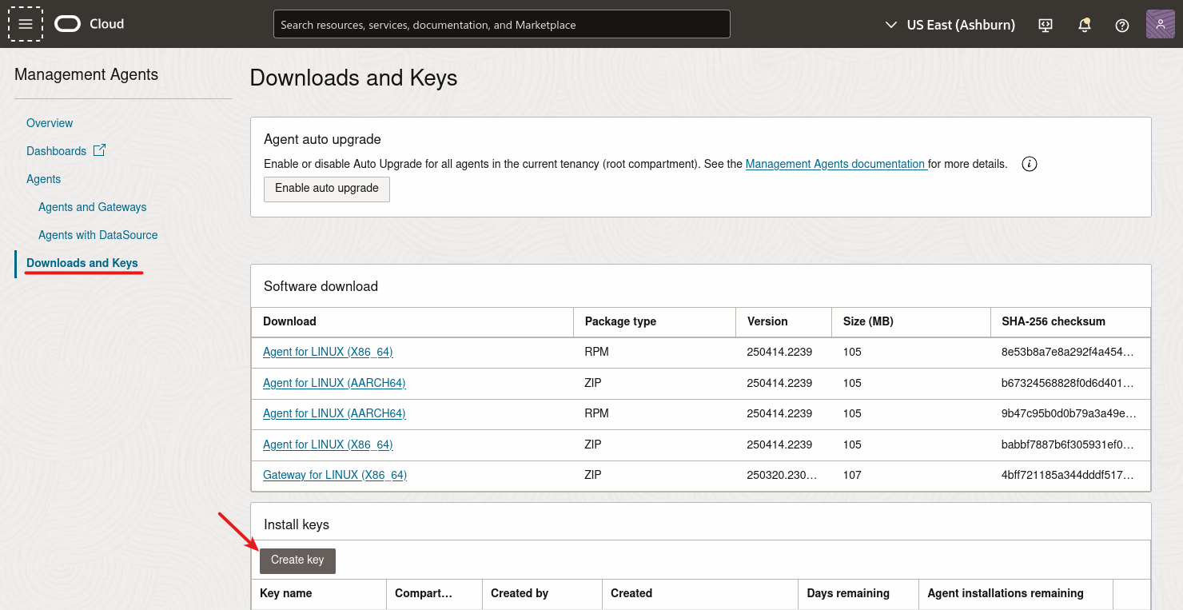The width and height of the screenshot is (1183, 610).
Task: Navigate to Overview in the sidebar
Action: 49,122
